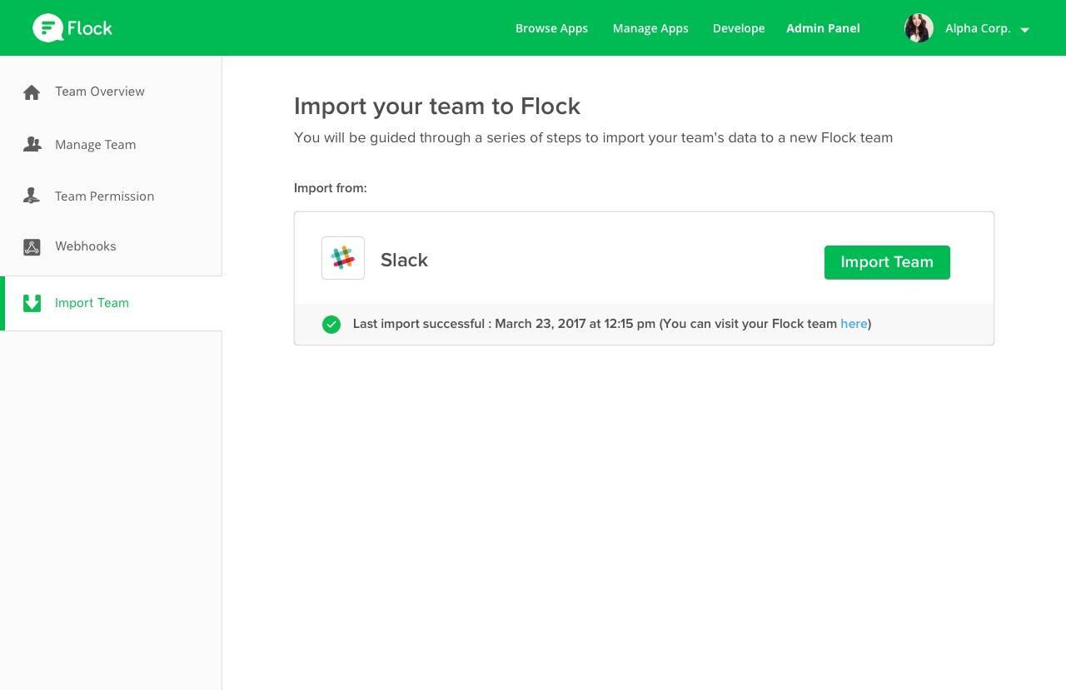Screen dimensions: 1066x690
Task: Click the Team Overview home icon
Action: [32, 92]
